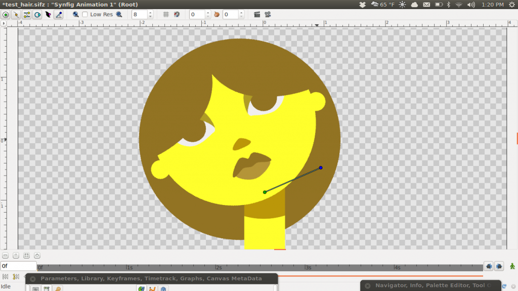
Task: Increase quality value with up stepper
Action: [150, 13]
